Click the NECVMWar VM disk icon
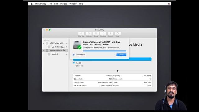This screenshot has width=199, height=112. pos(47,43)
